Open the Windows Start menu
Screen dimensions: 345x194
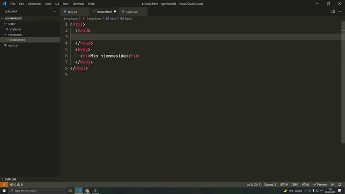point(4,191)
